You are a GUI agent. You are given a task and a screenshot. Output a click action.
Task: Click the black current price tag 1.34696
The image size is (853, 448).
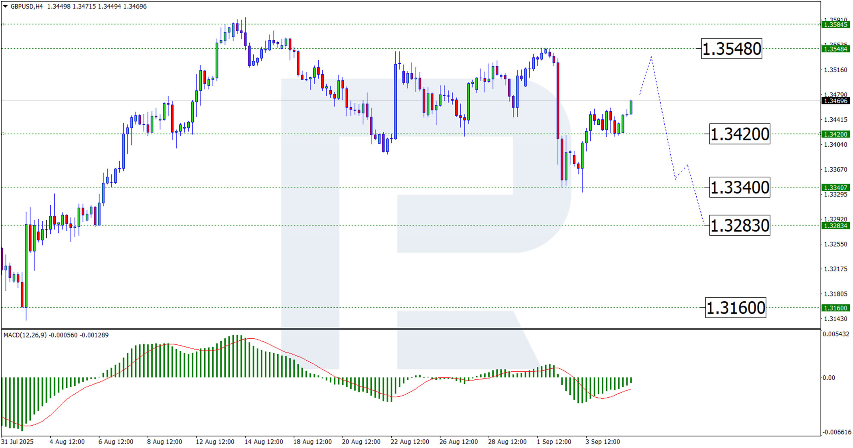[x=835, y=101]
